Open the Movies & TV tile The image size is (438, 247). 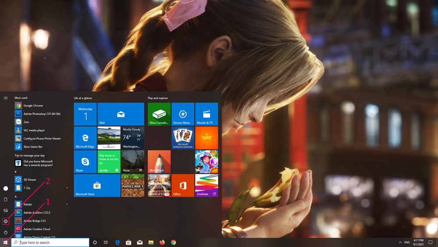point(207,114)
